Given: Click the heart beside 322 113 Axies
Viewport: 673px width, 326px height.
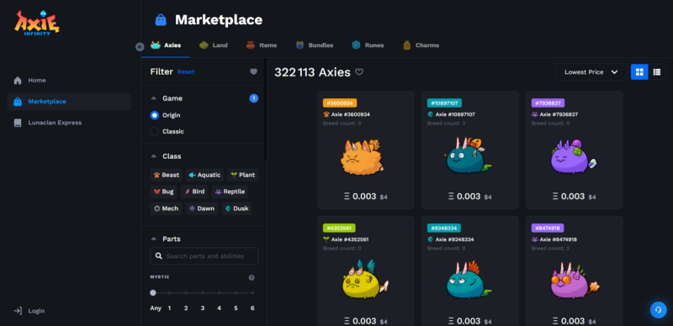Looking at the screenshot, I should tap(359, 72).
